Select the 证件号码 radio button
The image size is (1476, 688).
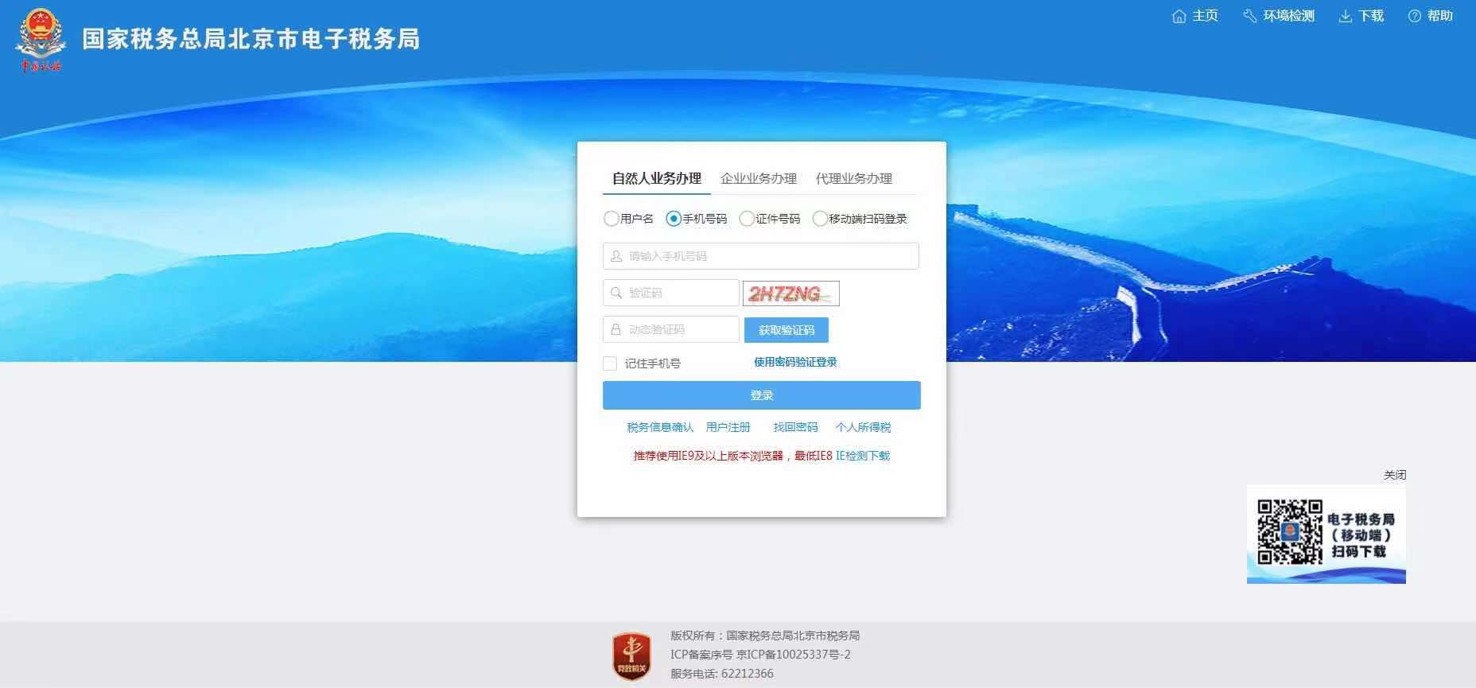pos(747,219)
